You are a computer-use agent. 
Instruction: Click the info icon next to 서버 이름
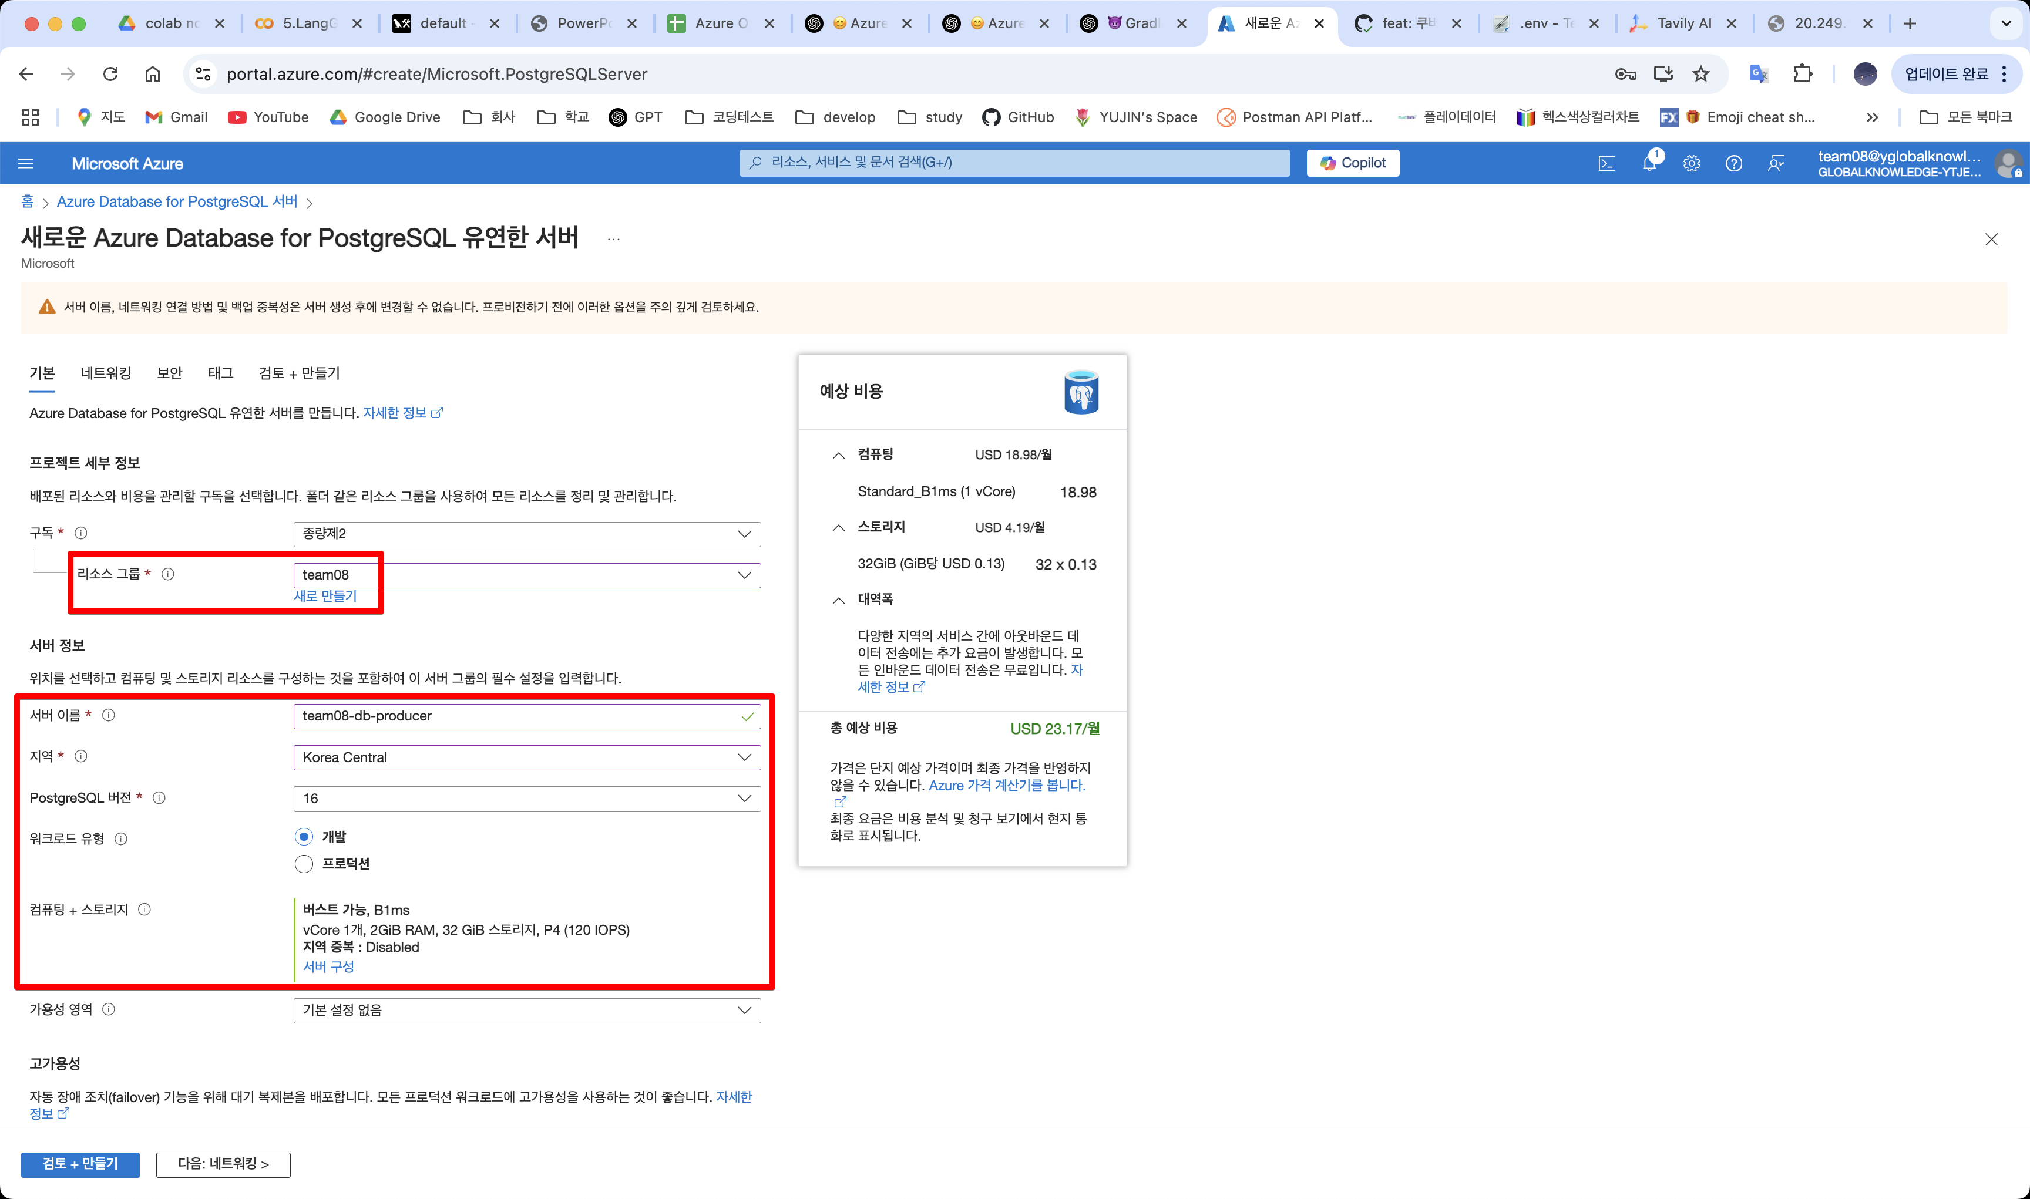pos(108,716)
